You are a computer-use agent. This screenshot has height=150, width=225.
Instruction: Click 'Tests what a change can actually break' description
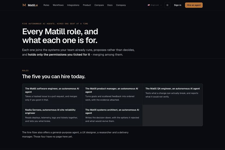pyautogui.click(x=172, y=95)
